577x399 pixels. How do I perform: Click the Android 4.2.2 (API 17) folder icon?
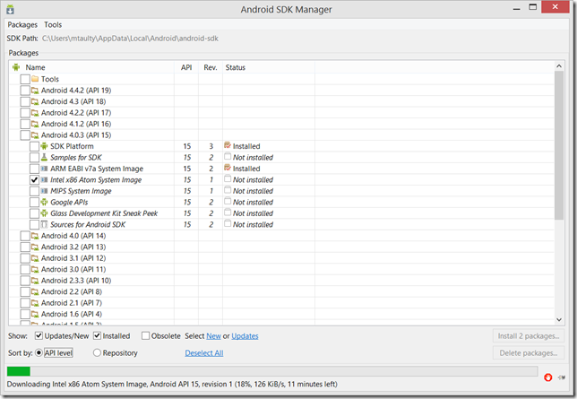(x=35, y=113)
